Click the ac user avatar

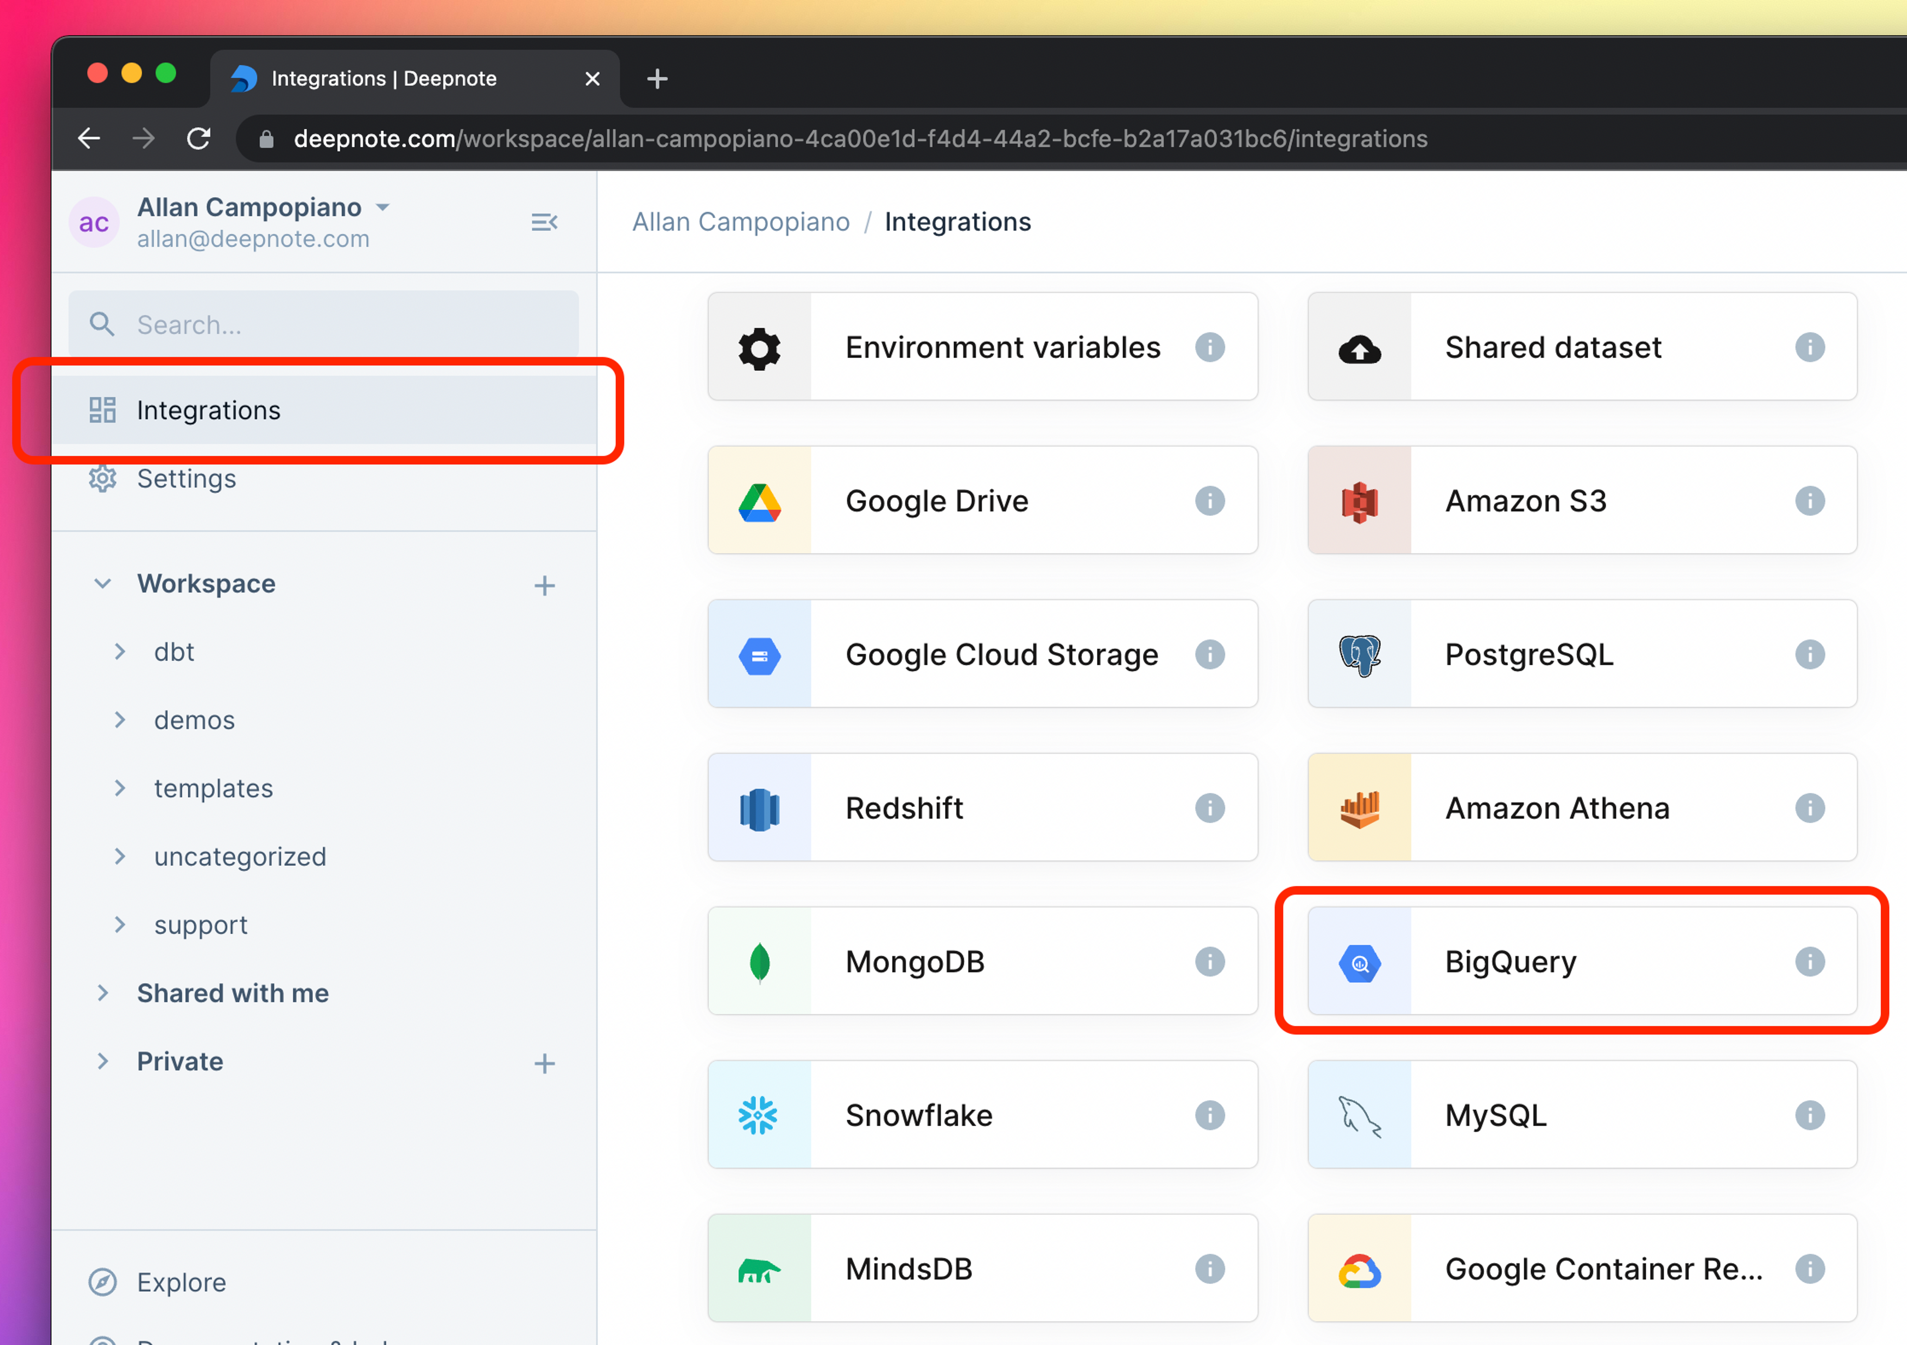(94, 222)
